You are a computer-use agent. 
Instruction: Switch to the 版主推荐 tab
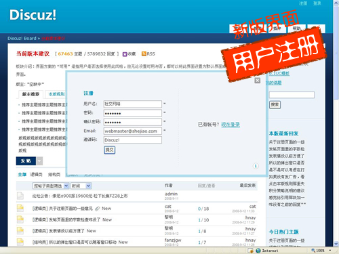tap(31, 94)
